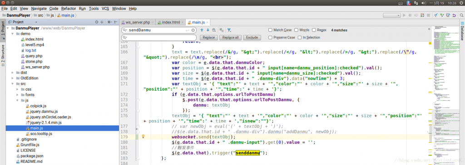The height and width of the screenshot is (165, 465).
Task: Click the collapse all icon in Project panel
Action: tap(102, 22)
